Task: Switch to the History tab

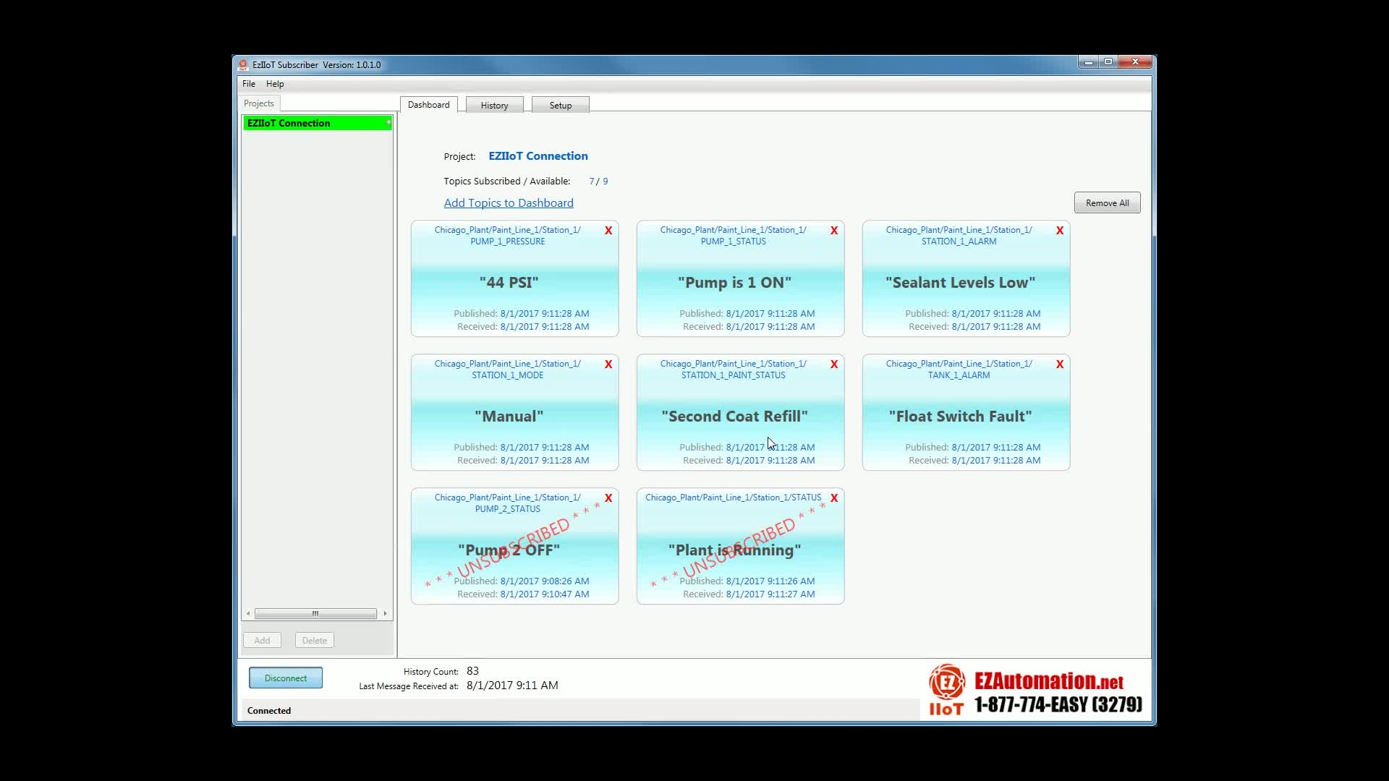Action: point(493,105)
